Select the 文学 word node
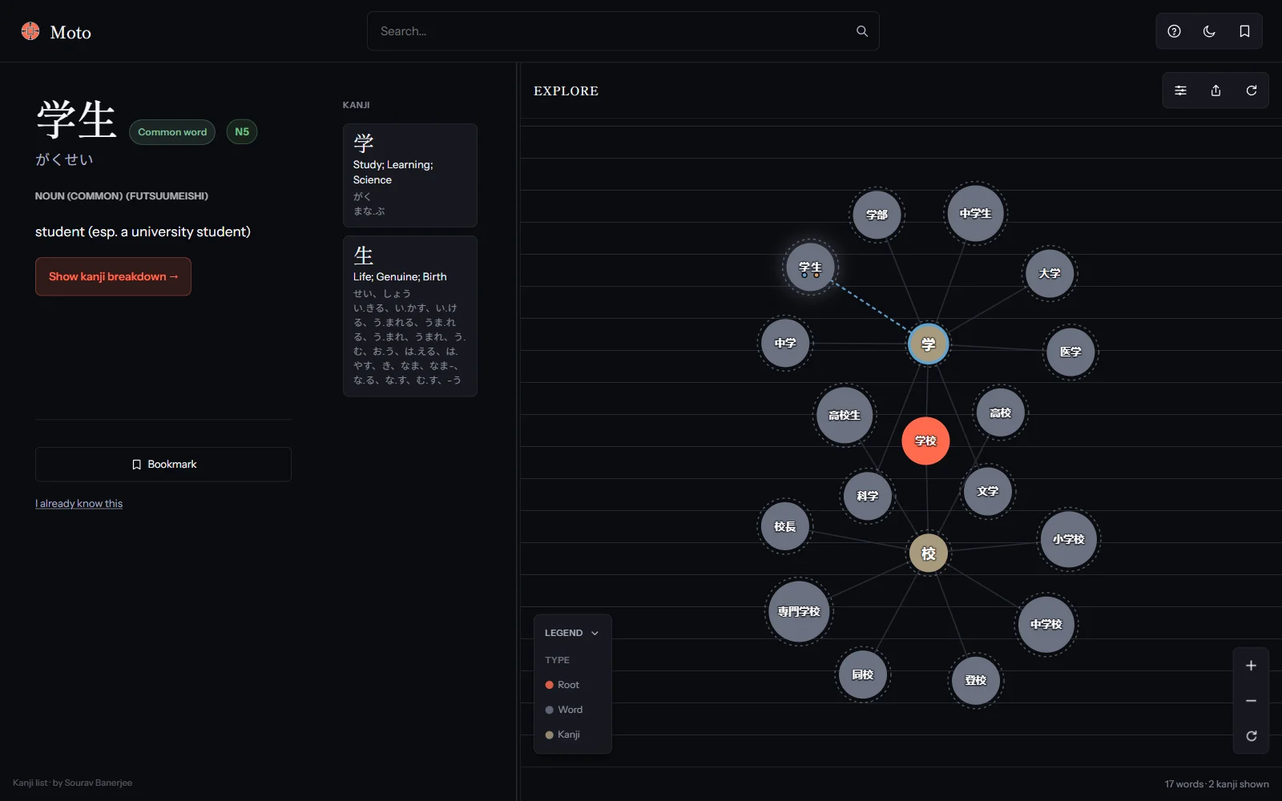 click(x=988, y=491)
